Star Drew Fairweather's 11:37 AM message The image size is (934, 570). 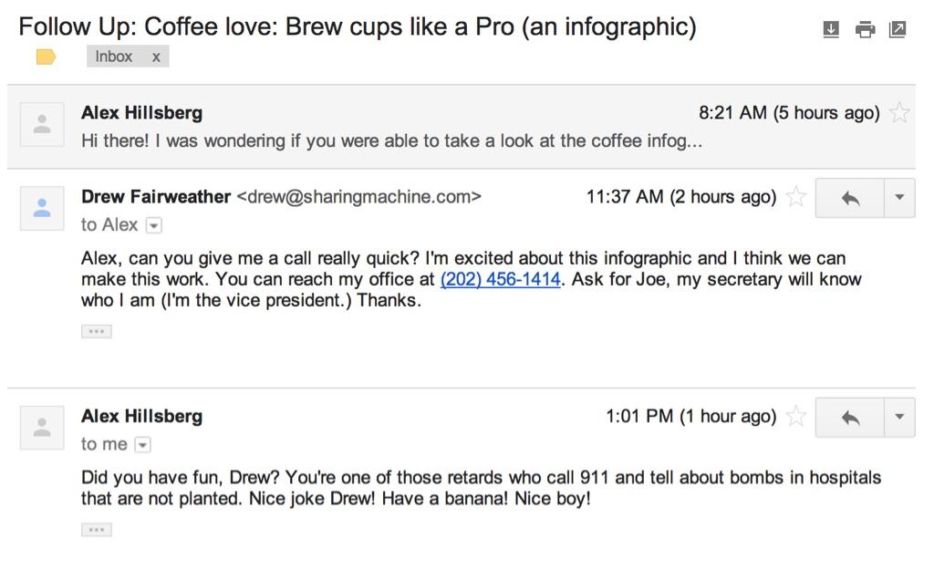tap(796, 197)
